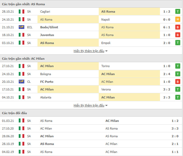Click CL flag icon beside FC Porto
This screenshot has width=183, height=156.
[21, 82]
